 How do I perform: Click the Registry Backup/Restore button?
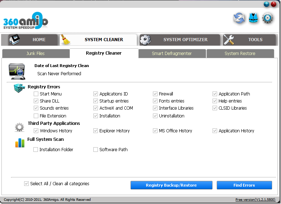click(x=171, y=185)
